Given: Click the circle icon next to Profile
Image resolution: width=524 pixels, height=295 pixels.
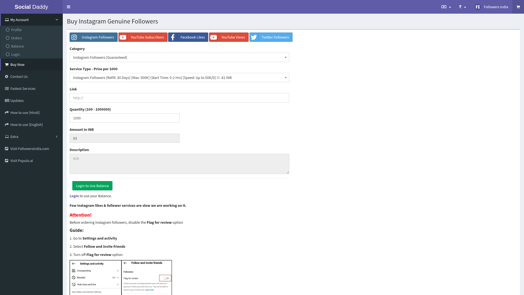Looking at the screenshot, I should point(8,30).
